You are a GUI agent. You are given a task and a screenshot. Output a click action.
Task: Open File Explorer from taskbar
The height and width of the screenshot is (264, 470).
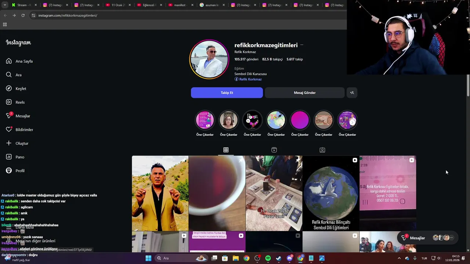pos(236,258)
